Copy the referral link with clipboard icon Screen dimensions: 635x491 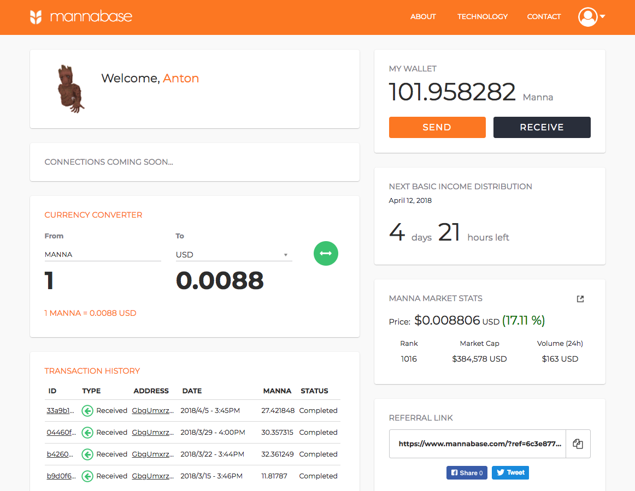pyautogui.click(x=578, y=444)
